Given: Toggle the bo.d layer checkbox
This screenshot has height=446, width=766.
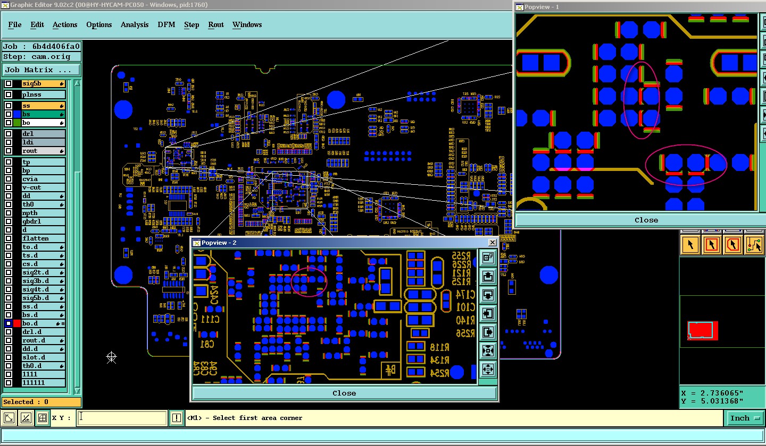Looking at the screenshot, I should [9, 323].
